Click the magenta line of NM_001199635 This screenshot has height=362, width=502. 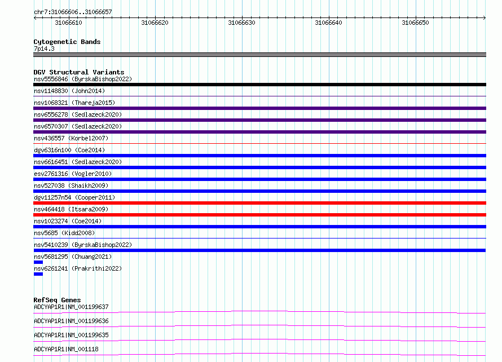(259, 340)
